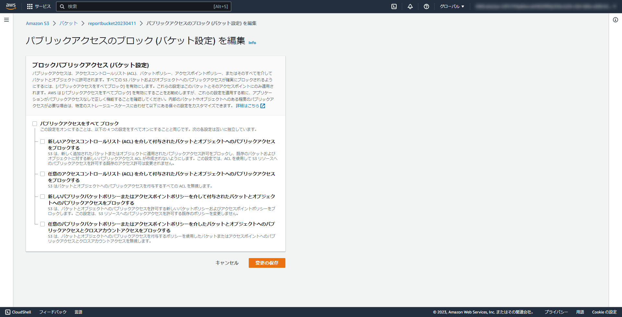Open the AWS services grid menu
The image size is (622, 317).
pyautogui.click(x=30, y=6)
